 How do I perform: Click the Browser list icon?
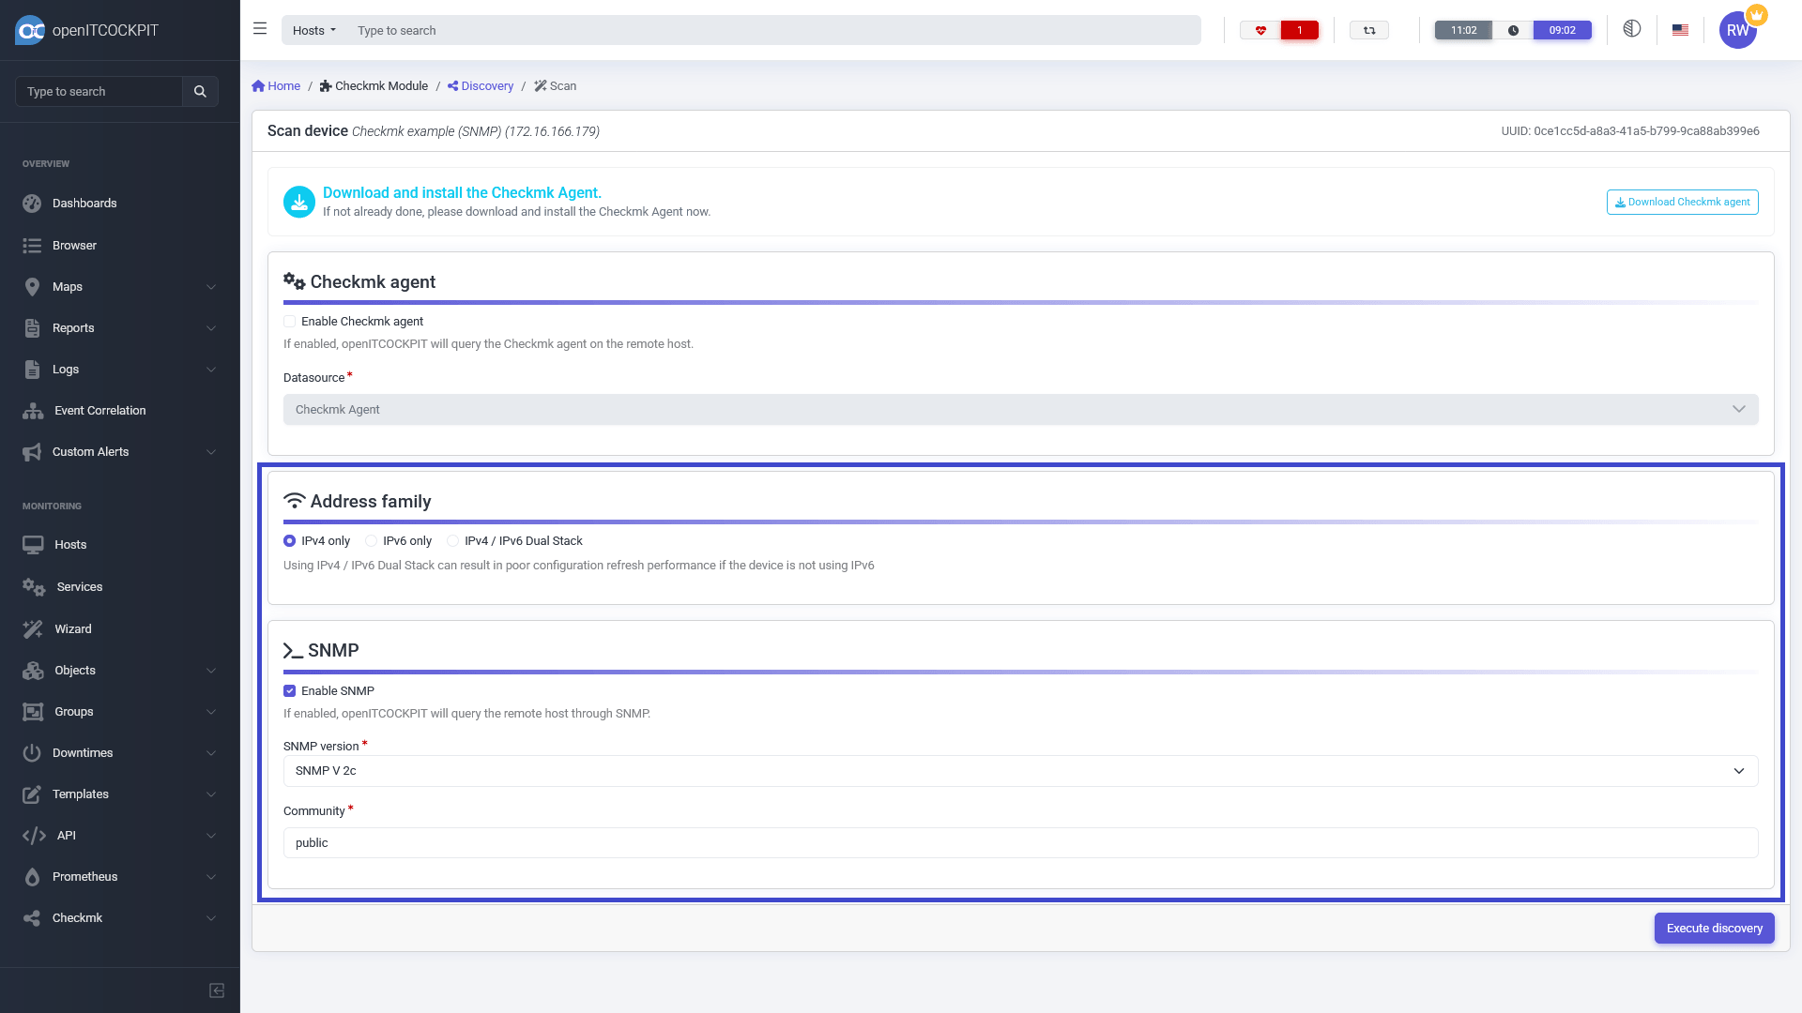(32, 246)
